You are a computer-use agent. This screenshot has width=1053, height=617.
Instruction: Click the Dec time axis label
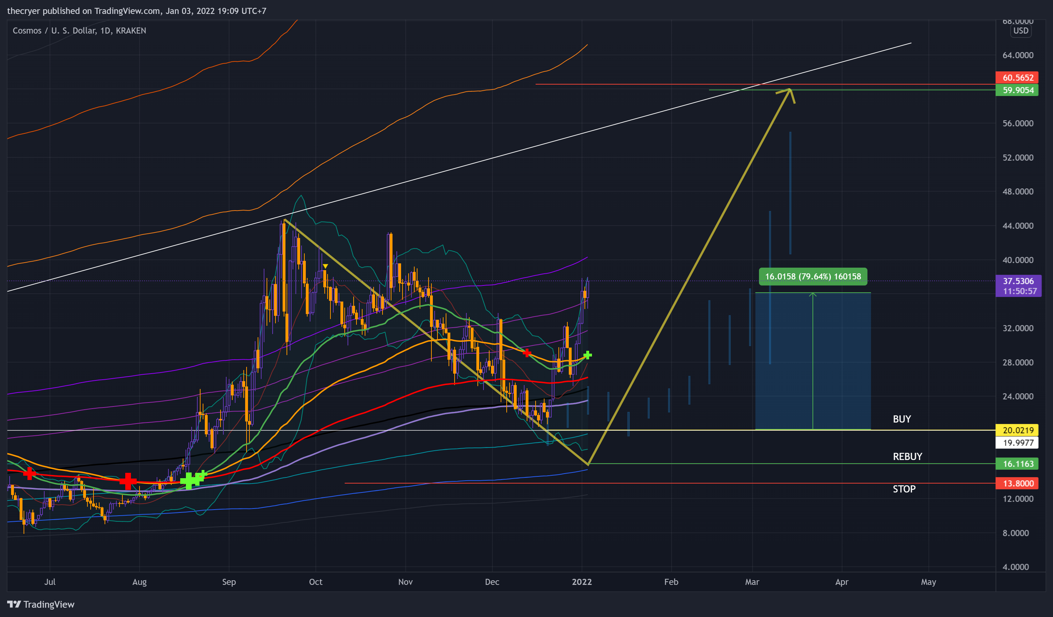[492, 581]
